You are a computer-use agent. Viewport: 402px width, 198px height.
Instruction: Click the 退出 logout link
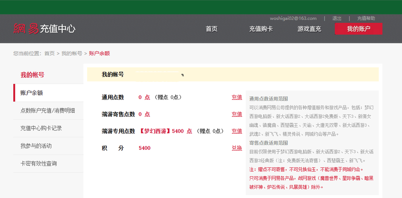[x=337, y=18]
